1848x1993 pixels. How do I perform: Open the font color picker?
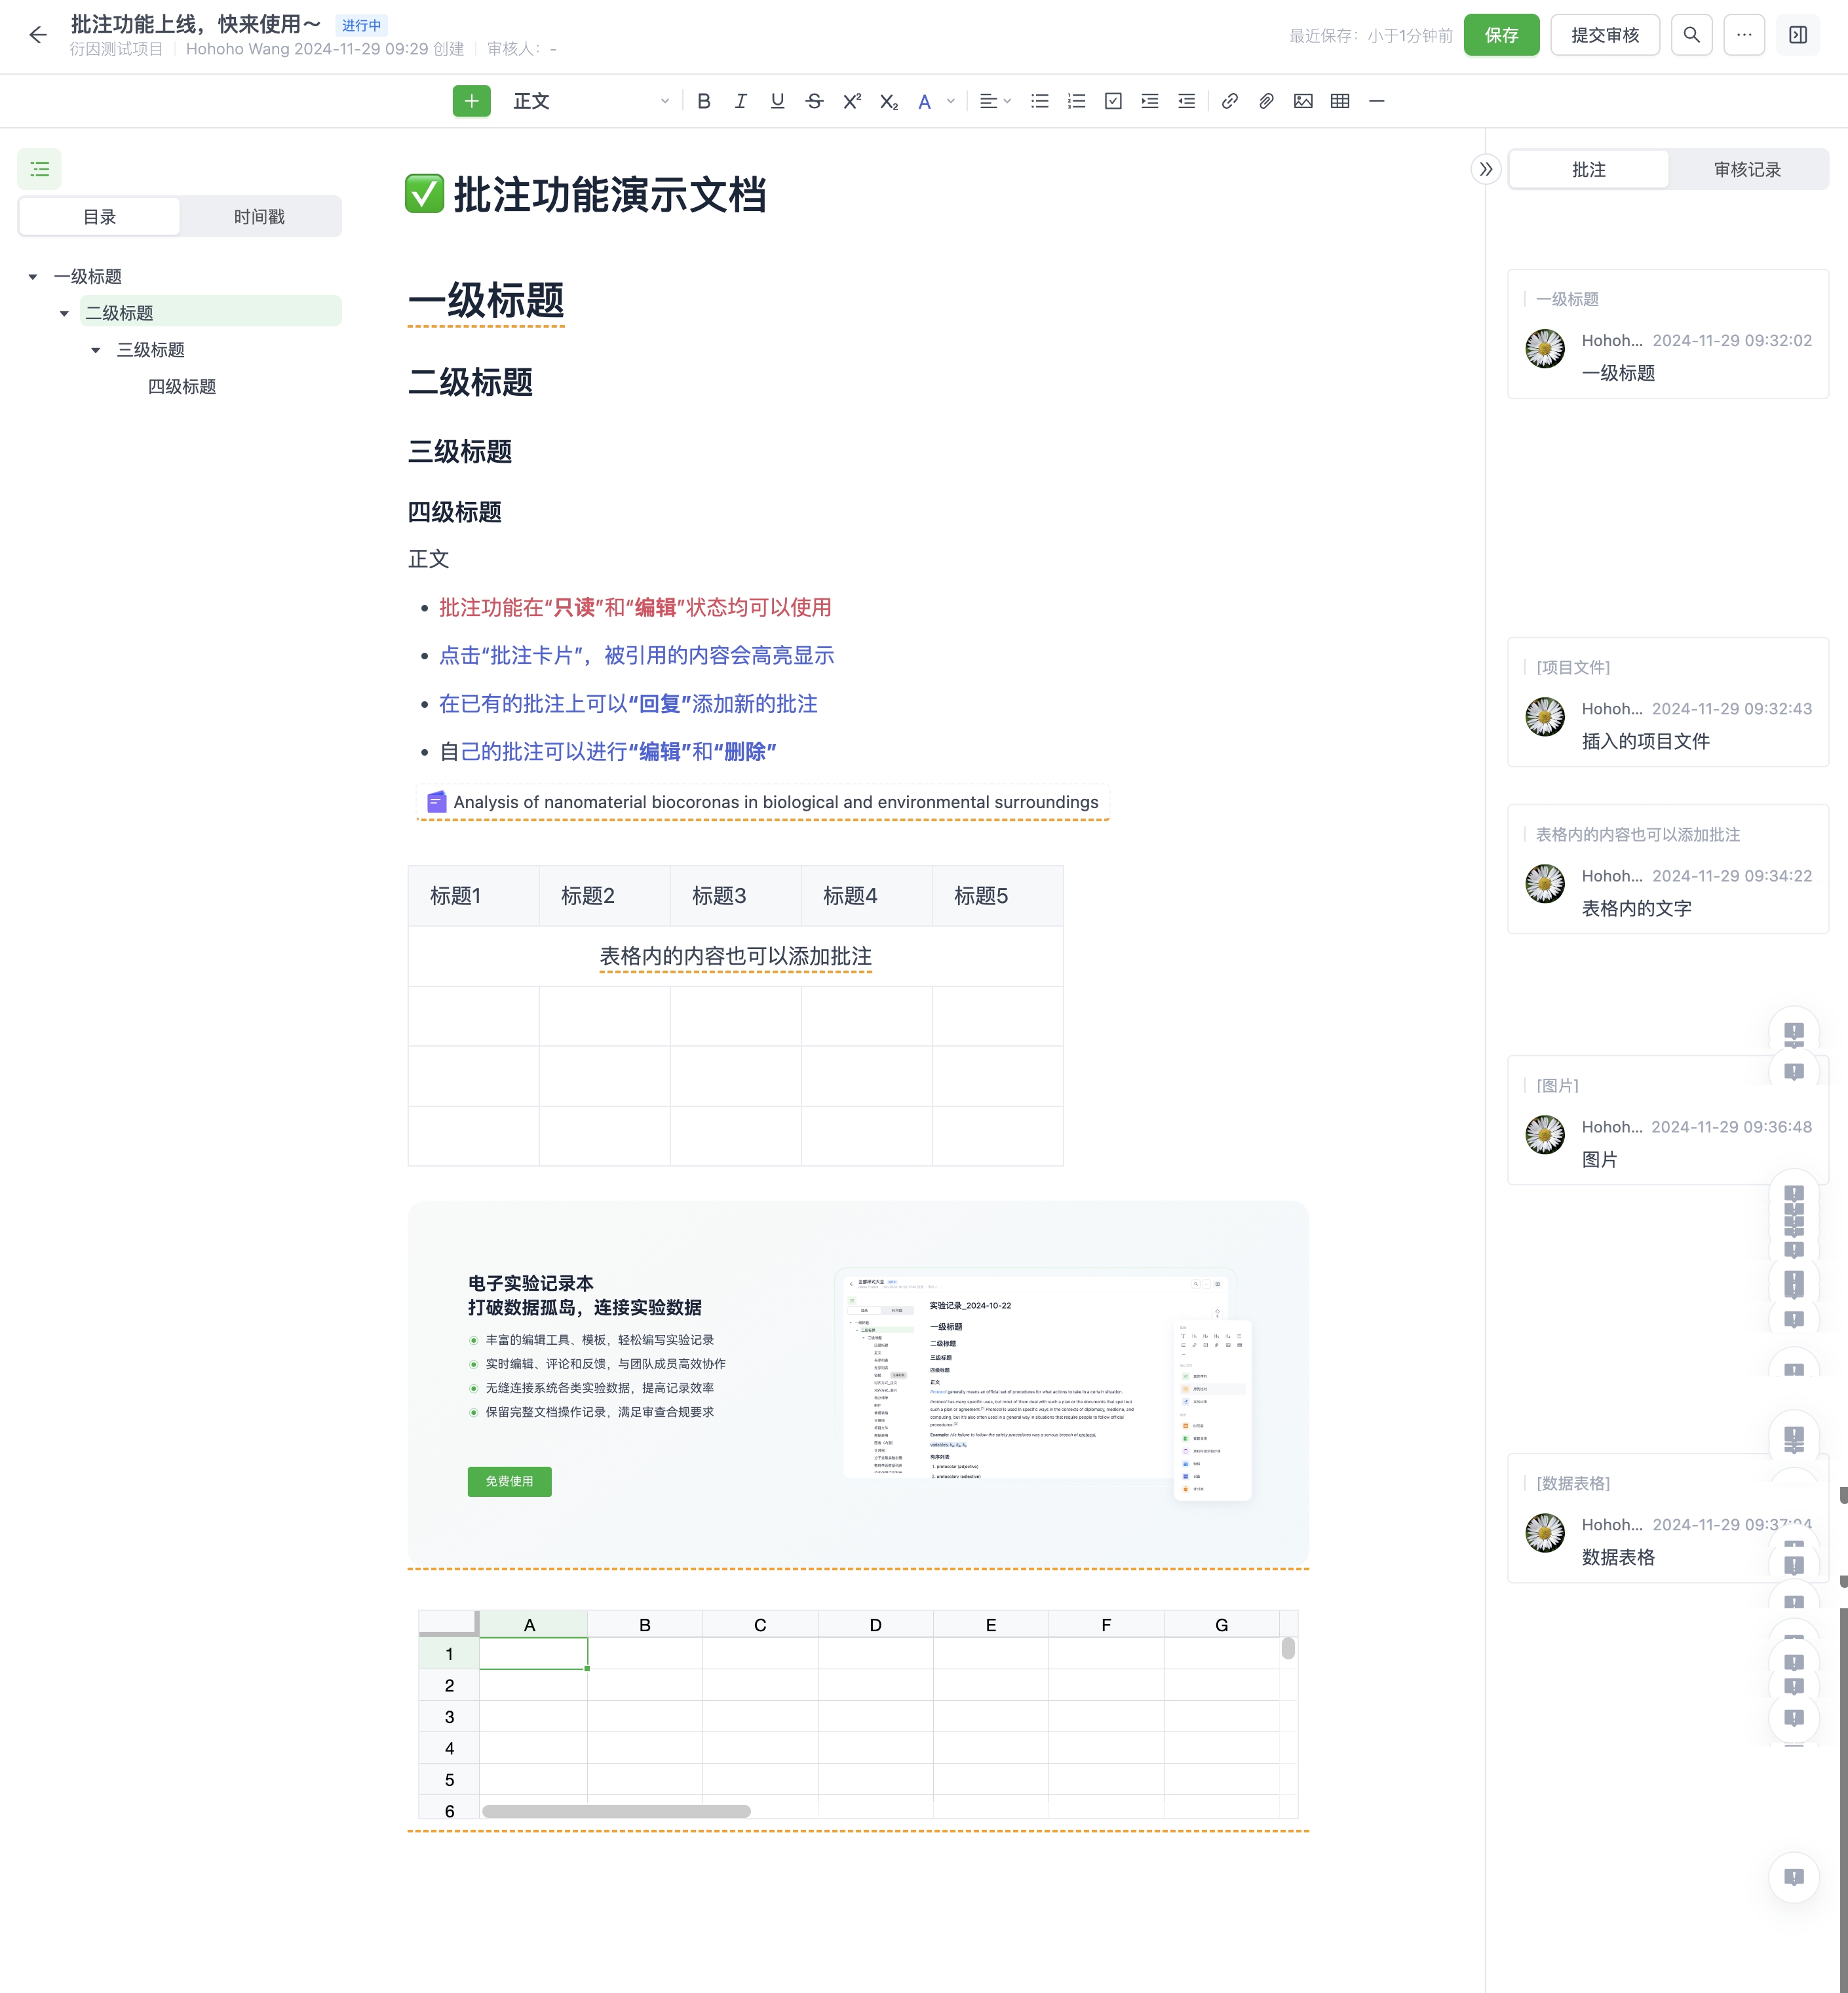pyautogui.click(x=950, y=101)
